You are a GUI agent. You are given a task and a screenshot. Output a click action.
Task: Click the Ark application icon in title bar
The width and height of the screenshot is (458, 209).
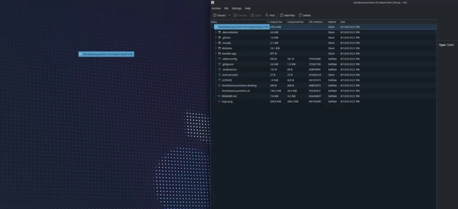[212, 2]
